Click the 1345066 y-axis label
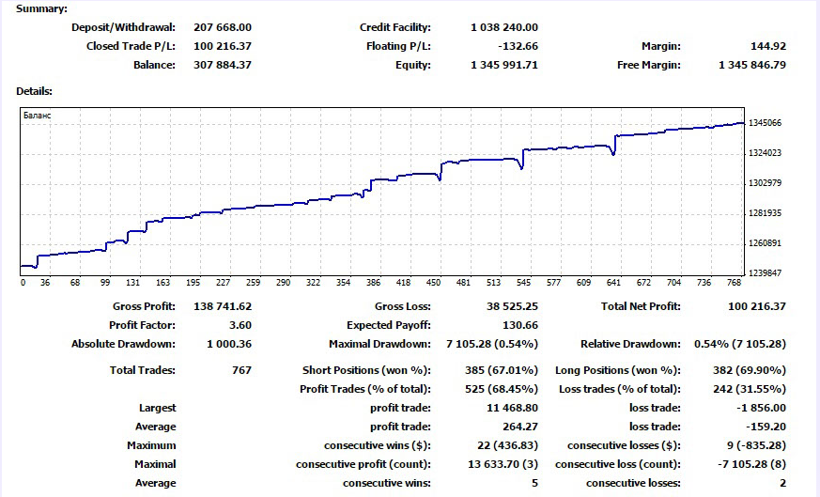This screenshot has width=820, height=497. 766,123
